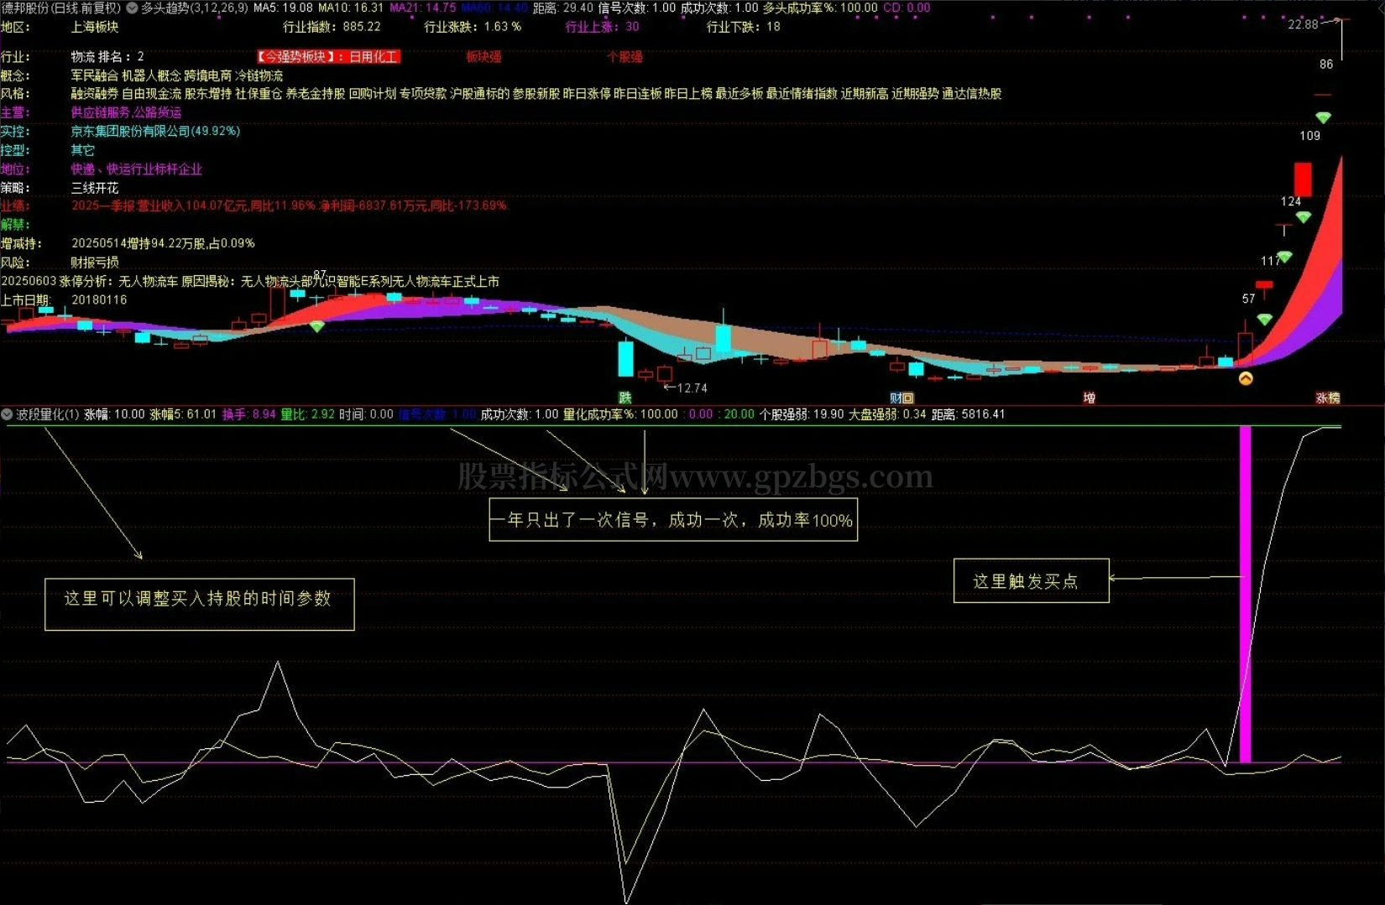Click the 距离: 29.40 value

tap(563, 8)
